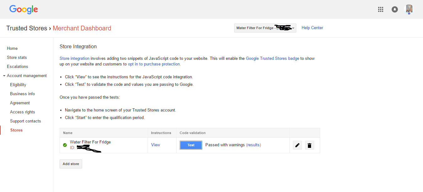Click the notifications bell icon

point(395,9)
